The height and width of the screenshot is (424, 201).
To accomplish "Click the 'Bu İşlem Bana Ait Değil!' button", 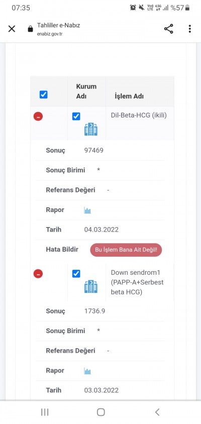I will tap(126, 250).
